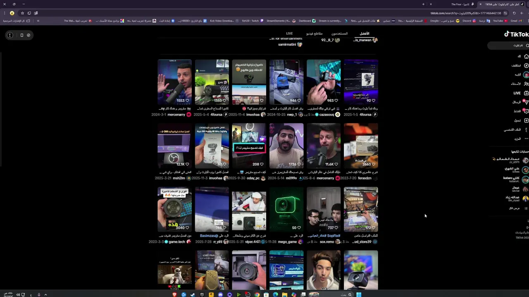Open the For You home icon in sidebar

coord(526,56)
